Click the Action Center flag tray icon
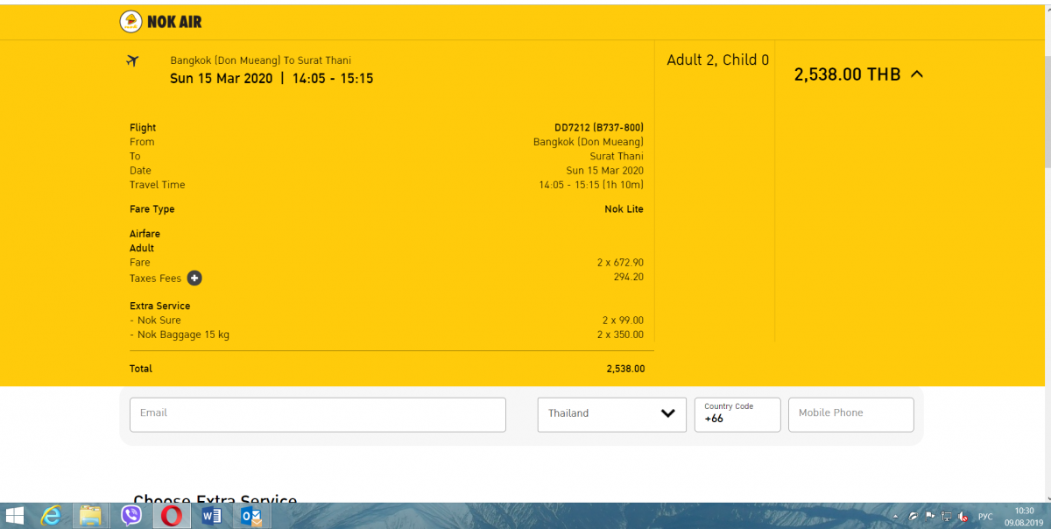 click(930, 517)
